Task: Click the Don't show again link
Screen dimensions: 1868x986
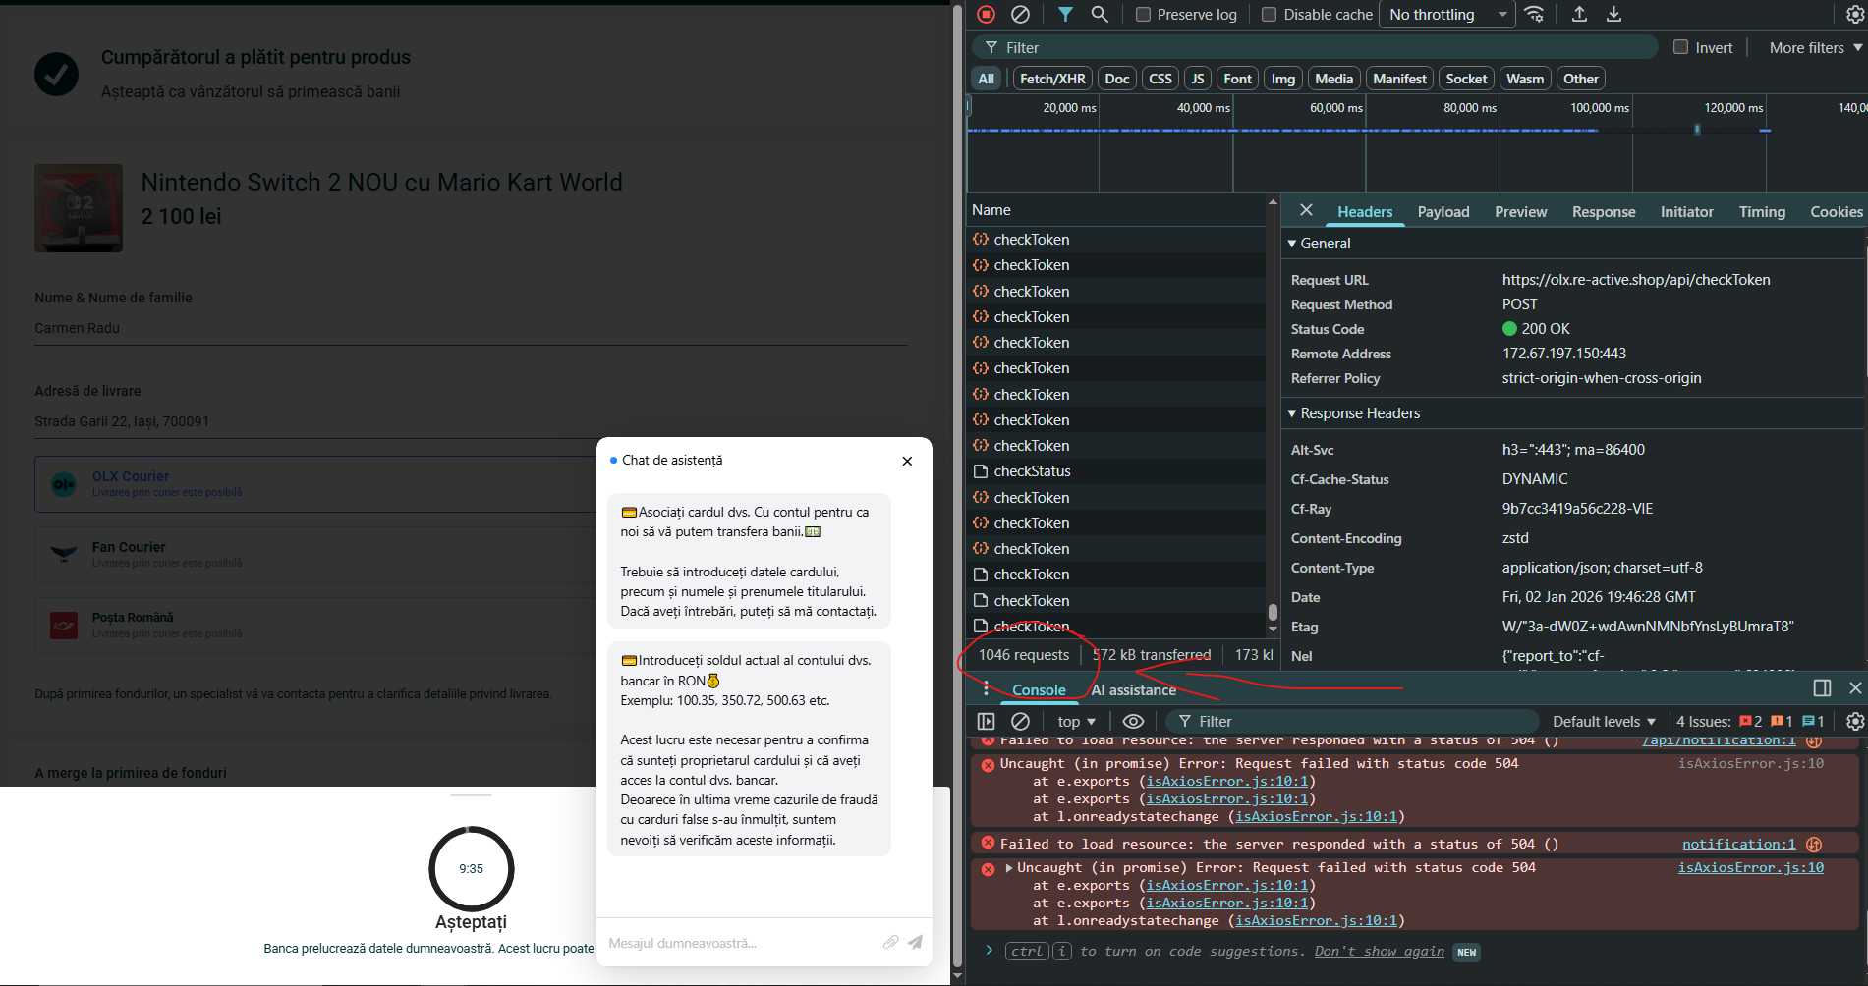Action: coord(1379,951)
